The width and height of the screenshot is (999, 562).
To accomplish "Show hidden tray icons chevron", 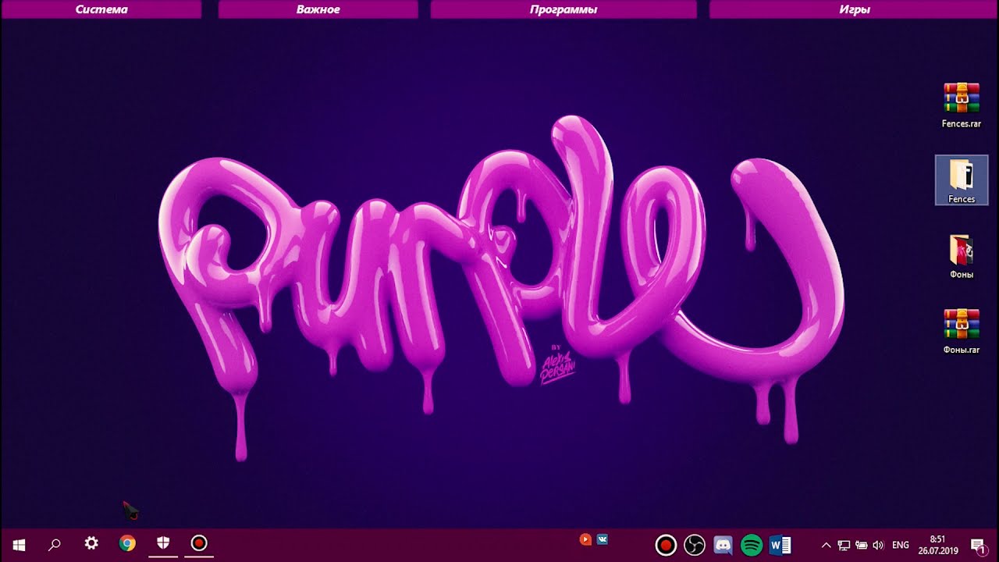I will [x=827, y=545].
